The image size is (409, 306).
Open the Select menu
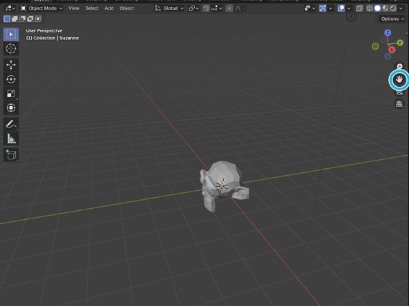coord(92,8)
